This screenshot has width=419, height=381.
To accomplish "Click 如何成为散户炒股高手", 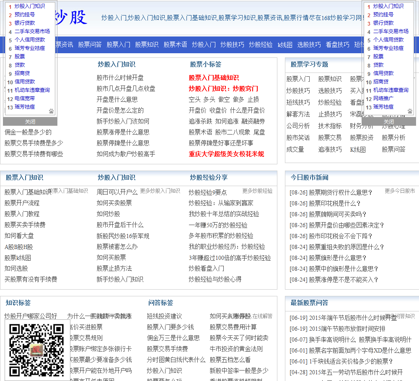I will click(x=126, y=154).
